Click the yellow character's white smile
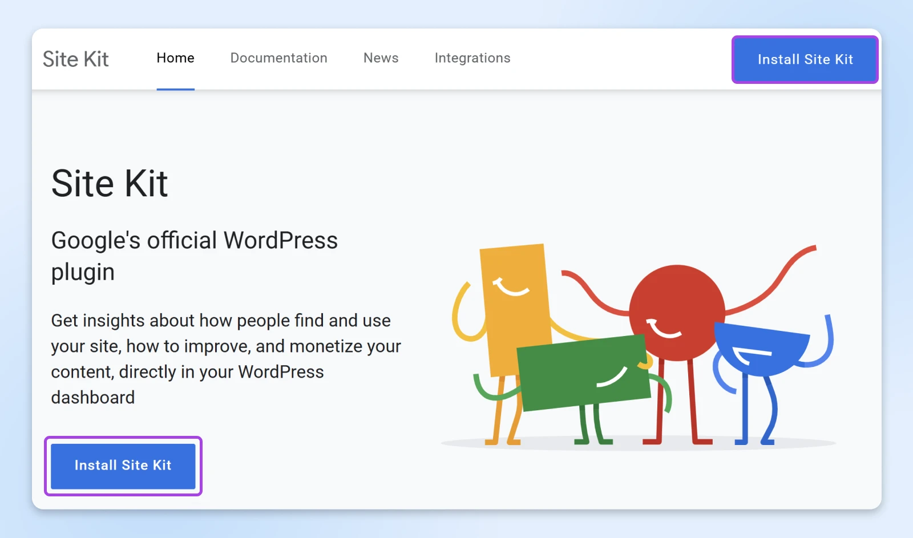913x538 pixels. pyautogui.click(x=511, y=287)
